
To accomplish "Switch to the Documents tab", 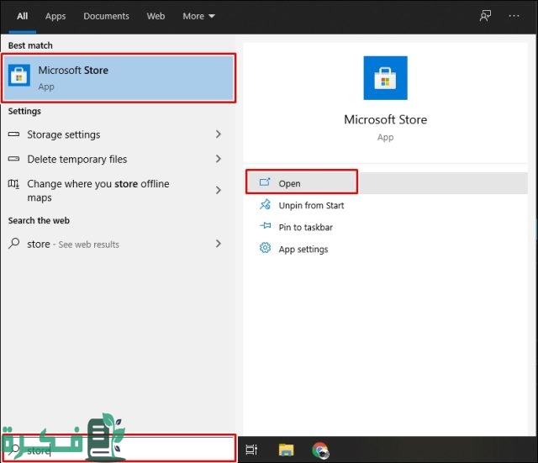I will tap(107, 16).
